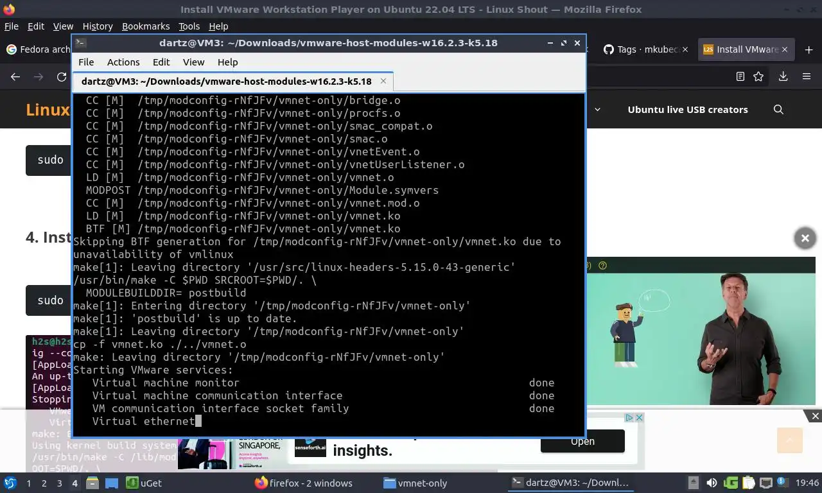Go back in Firefox history

pos(15,76)
